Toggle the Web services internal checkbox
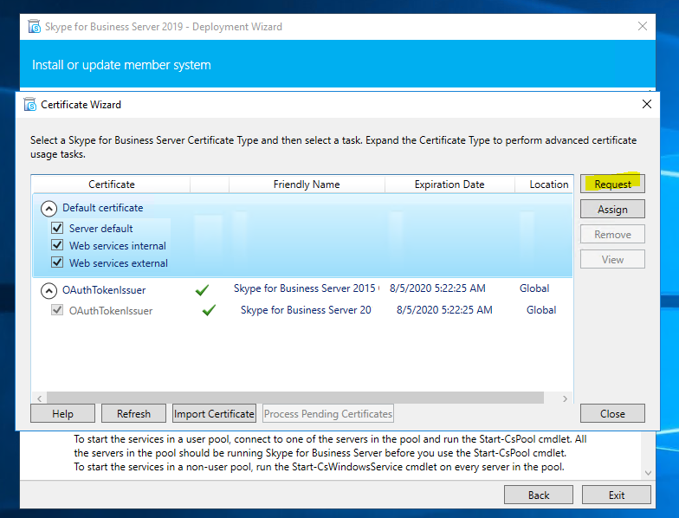Viewport: 679px width, 518px height. tap(57, 246)
